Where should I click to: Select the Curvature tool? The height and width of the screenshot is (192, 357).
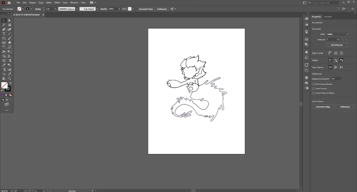click(9, 29)
